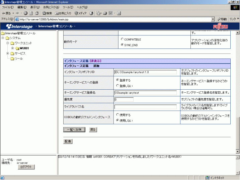This screenshot has height=180, width=240.
Task: Open the 編集(E) menu
Action: [x=22, y=7]
